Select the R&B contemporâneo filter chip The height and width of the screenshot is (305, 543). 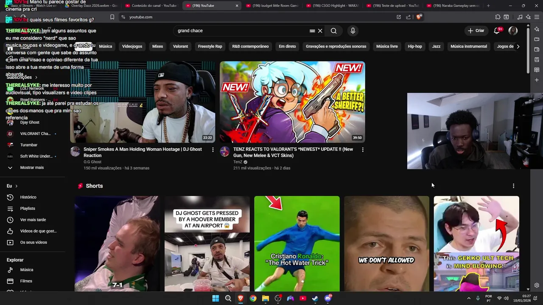(x=250, y=46)
